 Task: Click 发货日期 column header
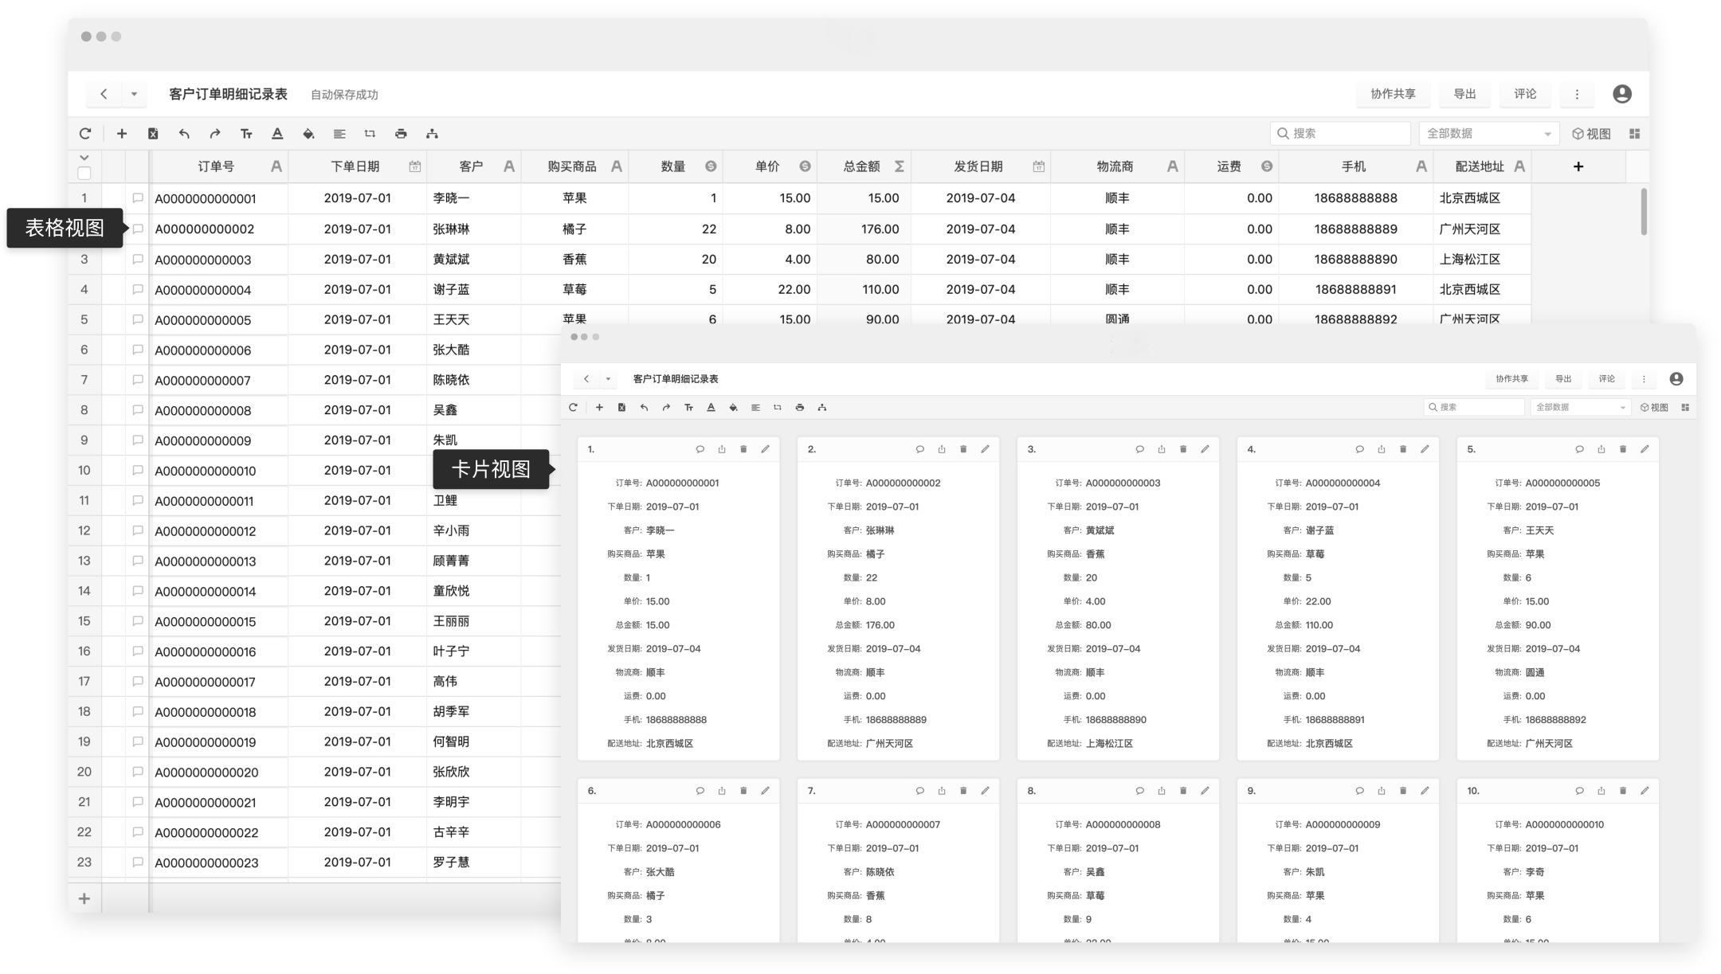981,166
